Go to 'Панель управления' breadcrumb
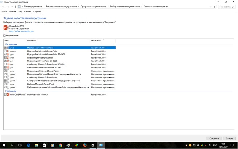Image resolution: width=238 pixels, height=149 pixels. tap(33, 7)
